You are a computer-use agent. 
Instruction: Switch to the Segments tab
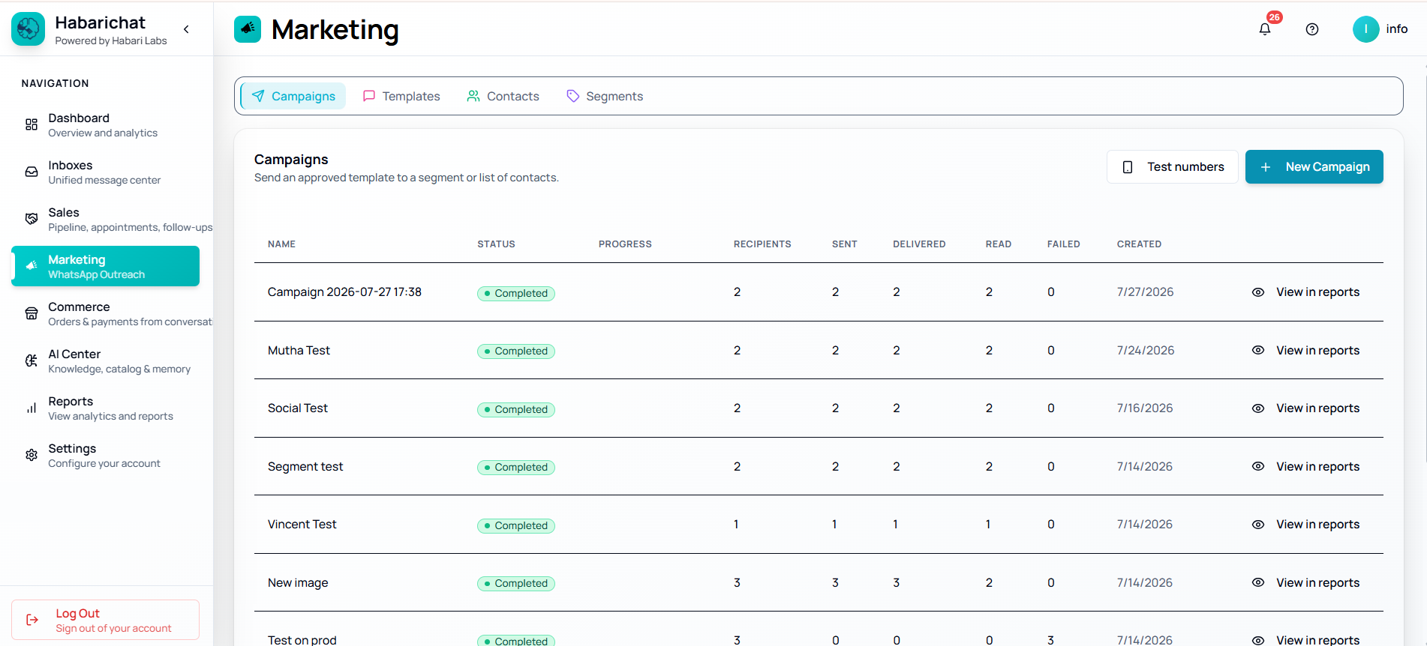[x=605, y=96]
